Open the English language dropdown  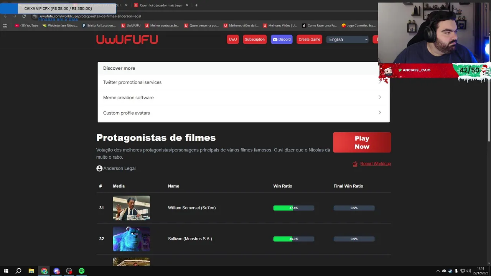(x=348, y=39)
